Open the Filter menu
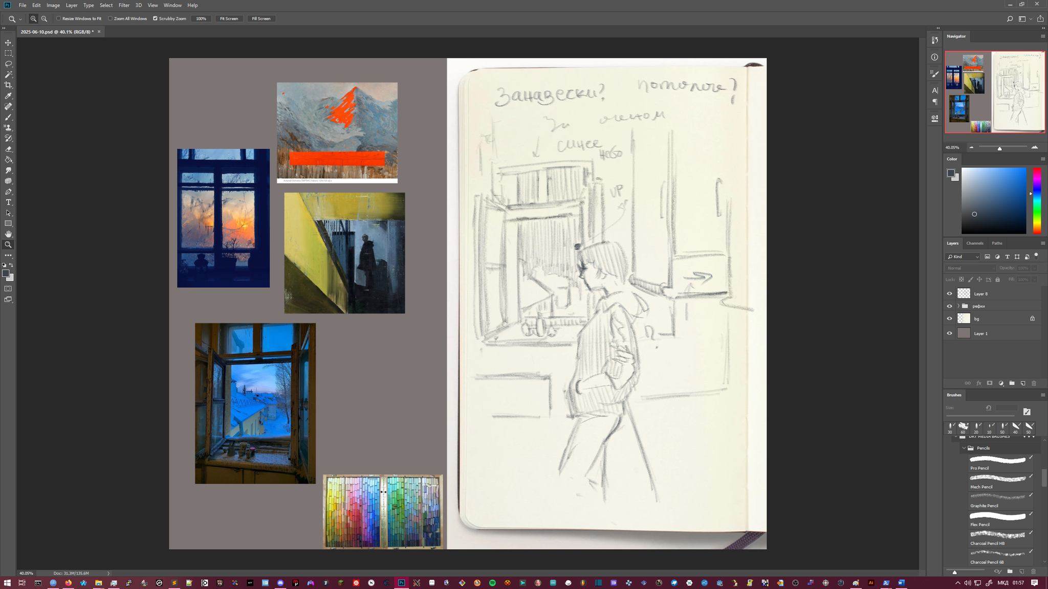Viewport: 1048px width, 589px height. point(124,5)
